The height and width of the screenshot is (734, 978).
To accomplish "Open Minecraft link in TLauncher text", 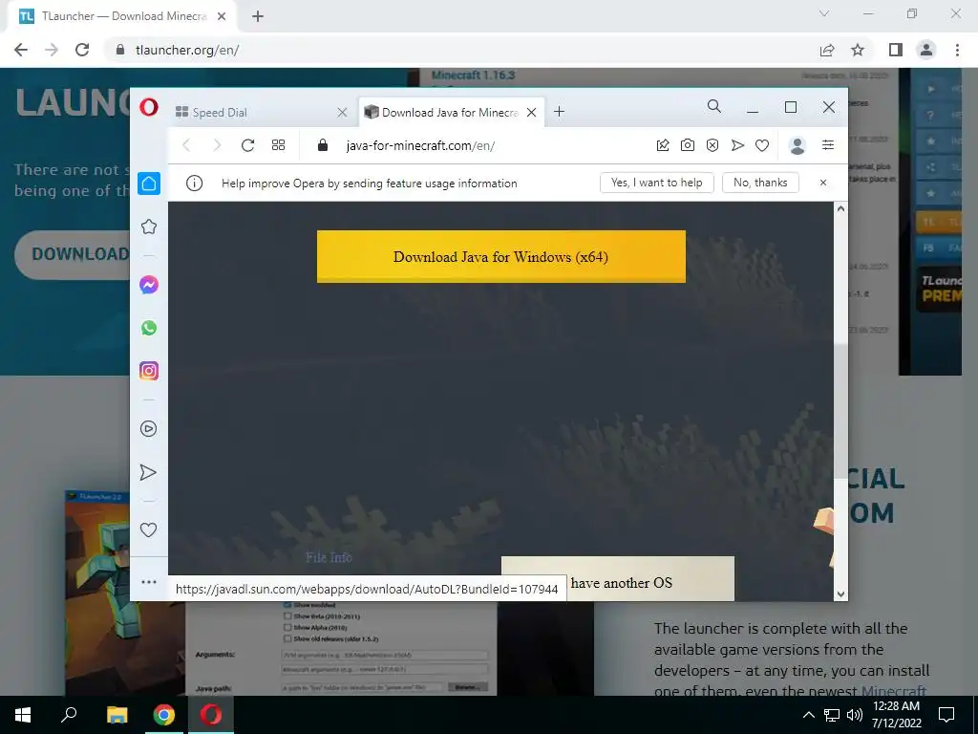I will (x=894, y=691).
